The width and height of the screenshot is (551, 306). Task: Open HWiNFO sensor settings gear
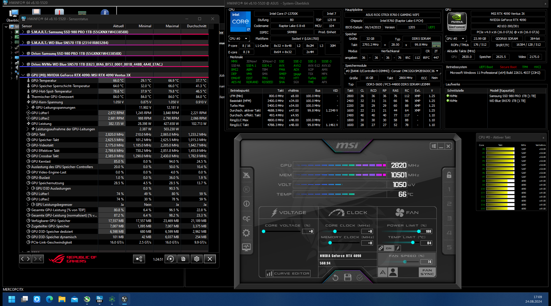[196, 259]
